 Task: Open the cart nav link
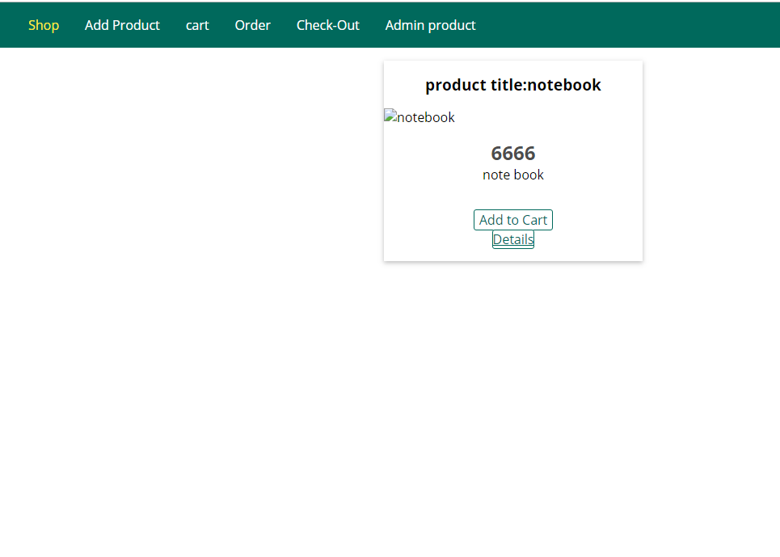click(197, 25)
